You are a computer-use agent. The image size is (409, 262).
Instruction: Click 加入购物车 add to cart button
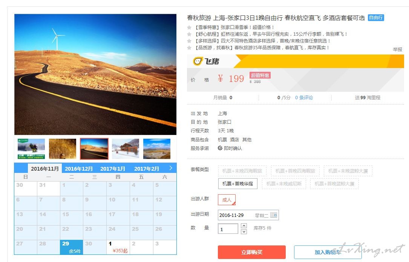328,252
